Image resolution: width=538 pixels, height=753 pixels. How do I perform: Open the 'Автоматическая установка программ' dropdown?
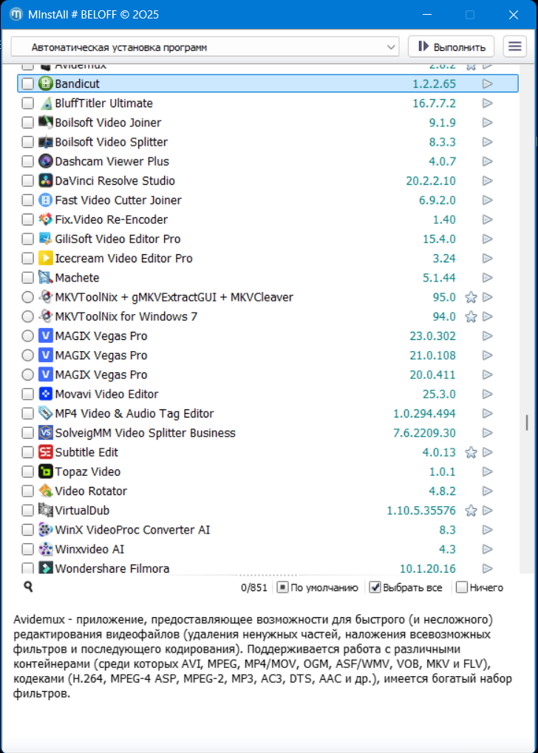tap(205, 47)
